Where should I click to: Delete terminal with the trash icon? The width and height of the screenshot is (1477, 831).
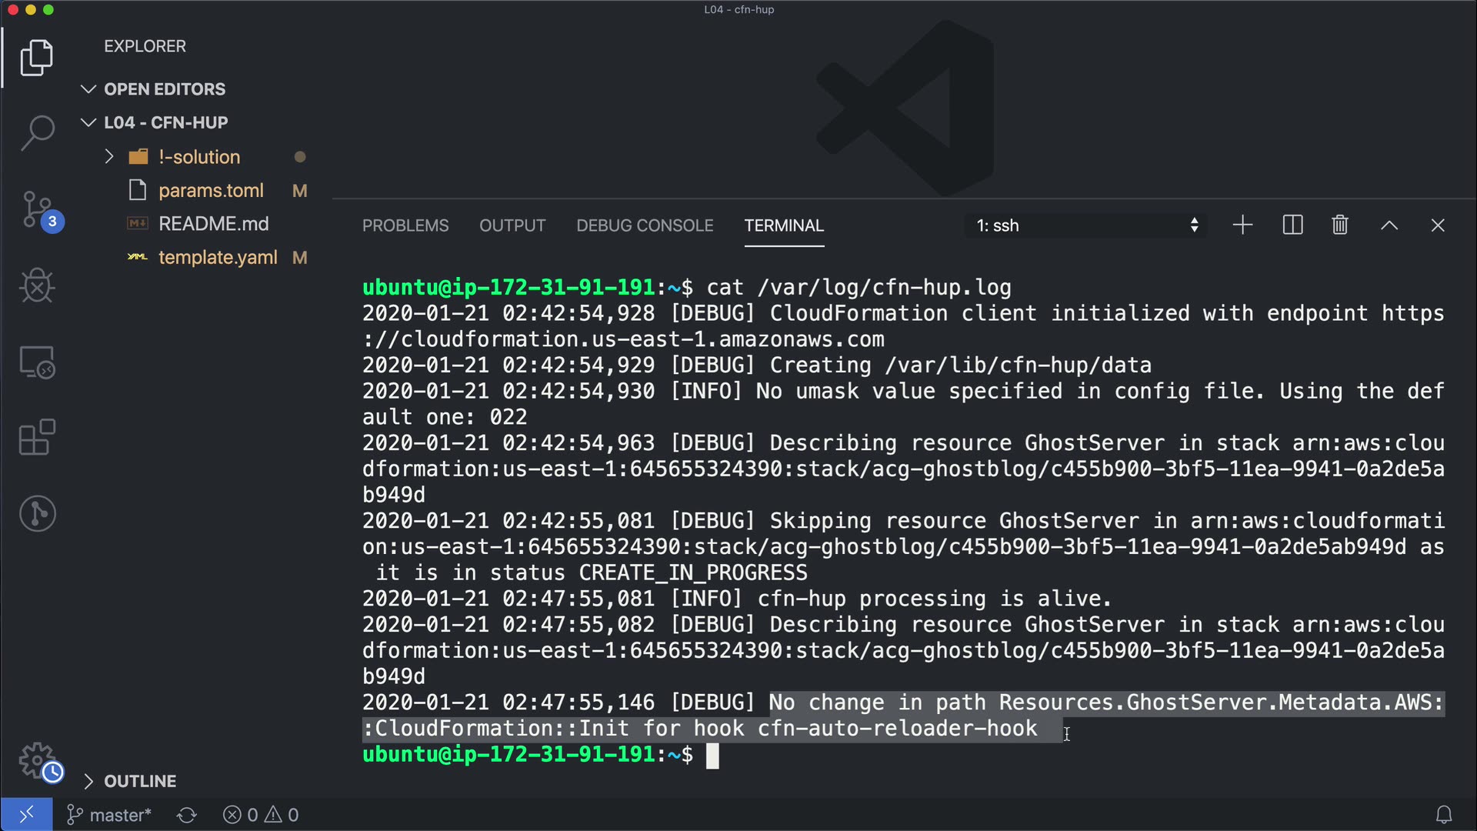[1339, 225]
